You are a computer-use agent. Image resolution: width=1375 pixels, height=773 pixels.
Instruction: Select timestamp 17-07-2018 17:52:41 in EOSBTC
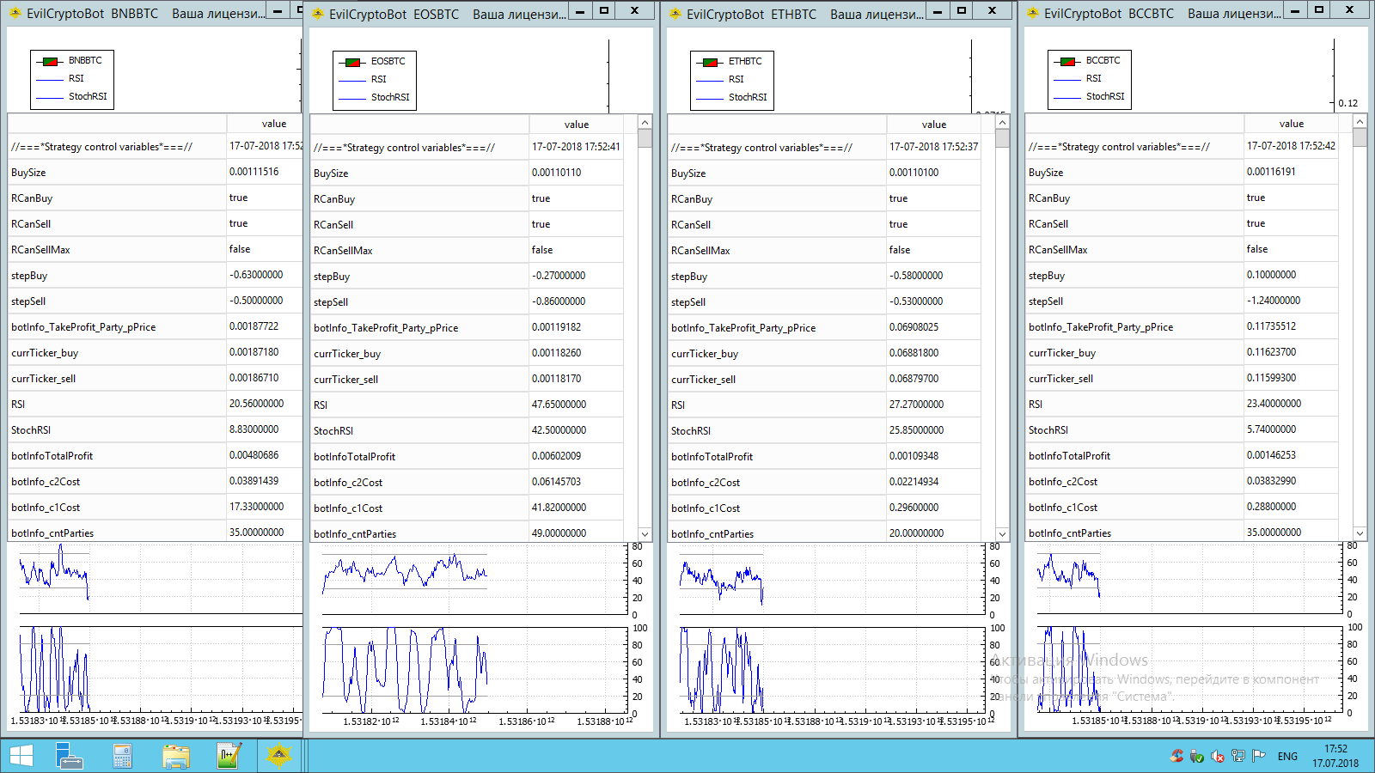[x=576, y=147]
